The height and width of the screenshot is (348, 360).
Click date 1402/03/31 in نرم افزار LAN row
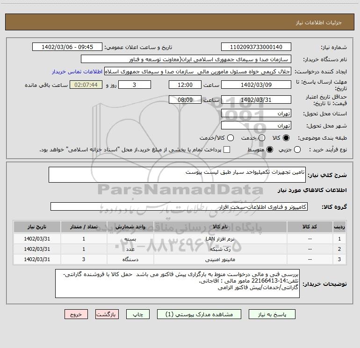[x=37, y=239]
